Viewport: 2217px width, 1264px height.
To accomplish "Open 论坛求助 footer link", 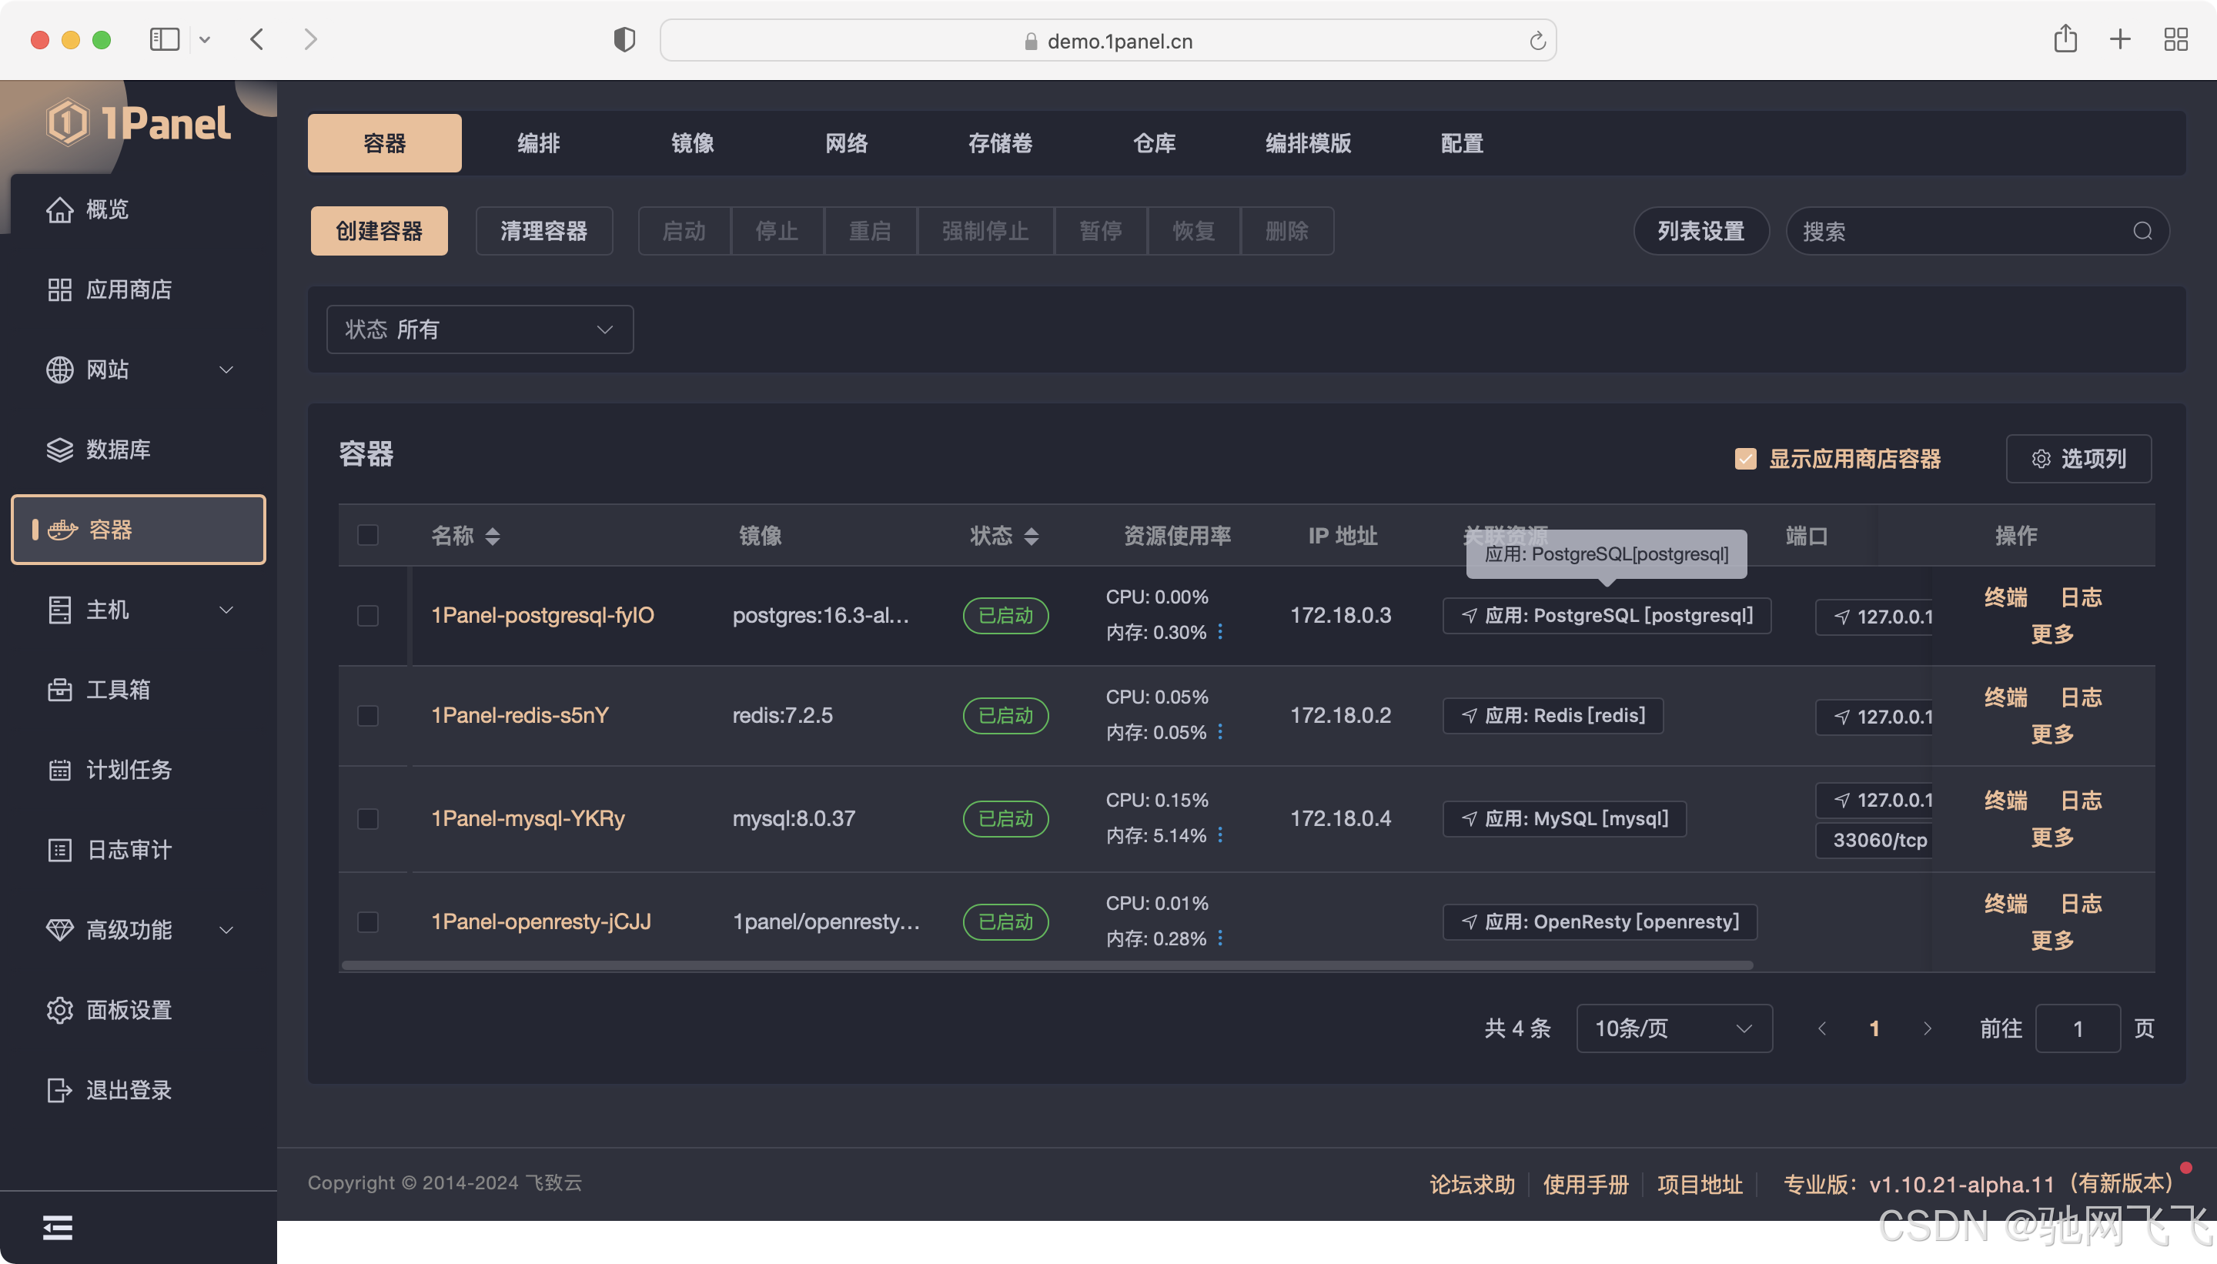I will [1472, 1185].
